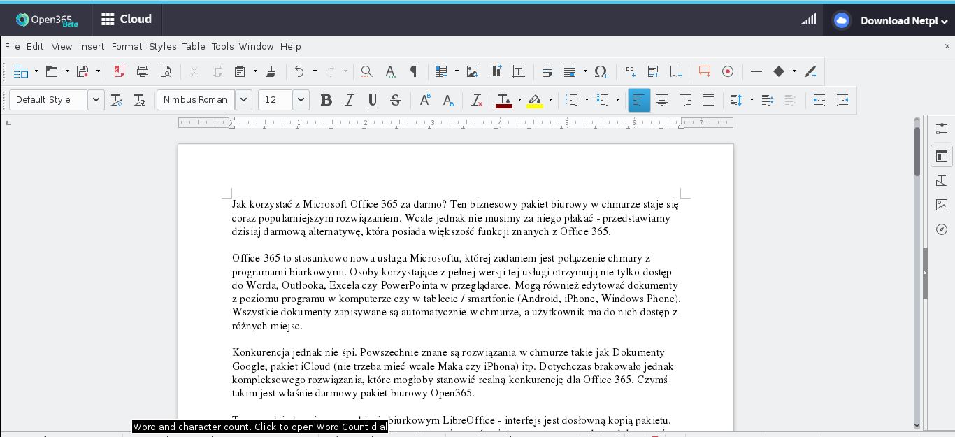Open the File menu
The height and width of the screenshot is (437, 955).
click(x=13, y=46)
